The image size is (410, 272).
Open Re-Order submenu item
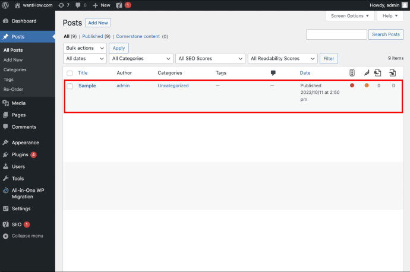(13, 89)
